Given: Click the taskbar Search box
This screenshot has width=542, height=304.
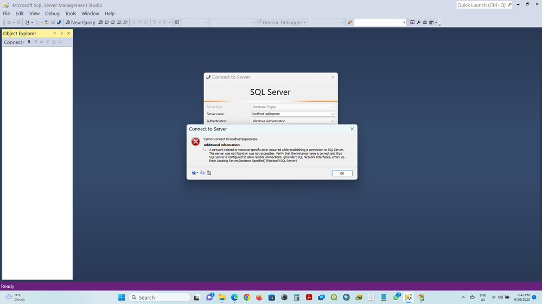Looking at the screenshot, I should (x=160, y=298).
